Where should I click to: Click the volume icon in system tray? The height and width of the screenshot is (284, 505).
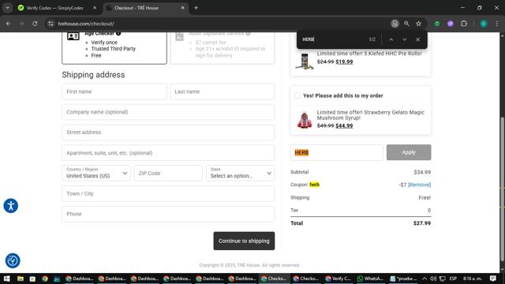433,278
